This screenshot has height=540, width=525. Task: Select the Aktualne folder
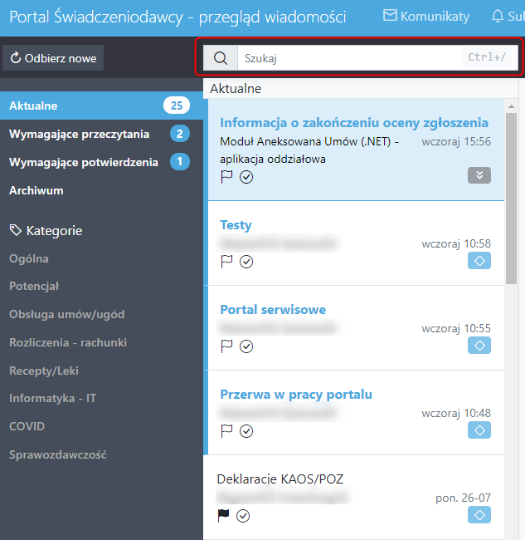[101, 106]
